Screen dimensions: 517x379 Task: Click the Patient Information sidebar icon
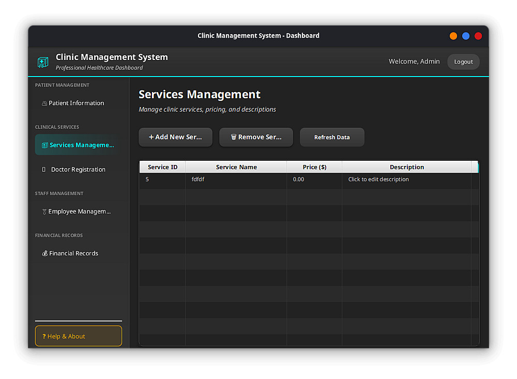tap(44, 103)
